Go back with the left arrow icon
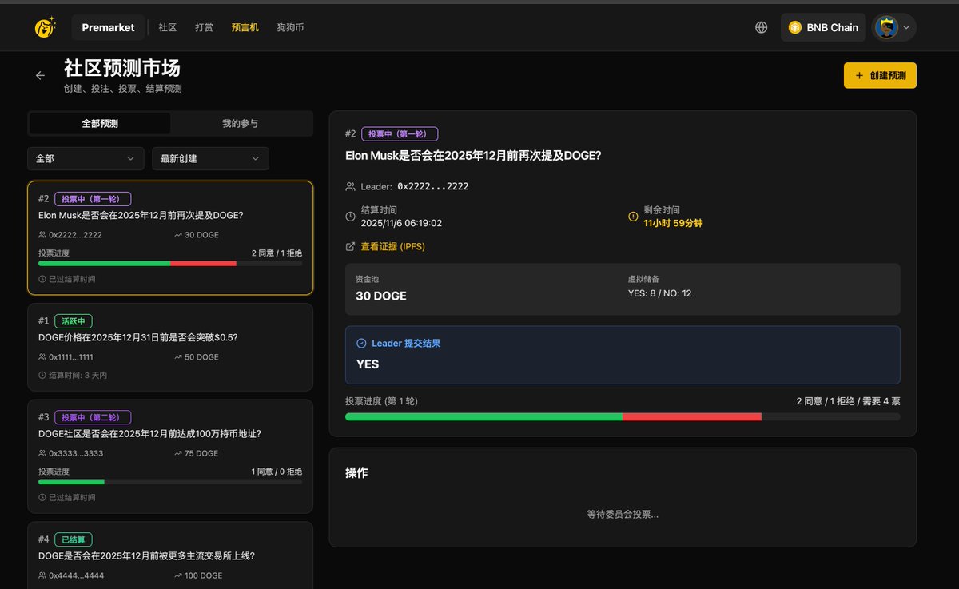Viewport: 959px width, 589px height. pyautogui.click(x=41, y=75)
